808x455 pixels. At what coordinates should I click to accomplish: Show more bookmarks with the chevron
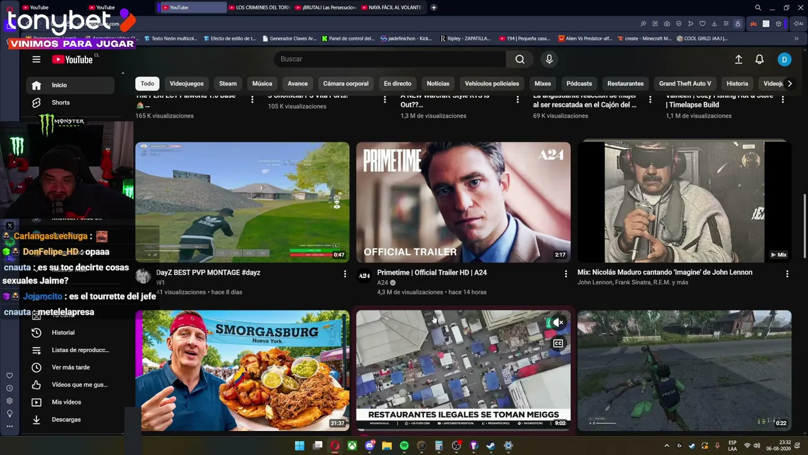tap(796, 39)
